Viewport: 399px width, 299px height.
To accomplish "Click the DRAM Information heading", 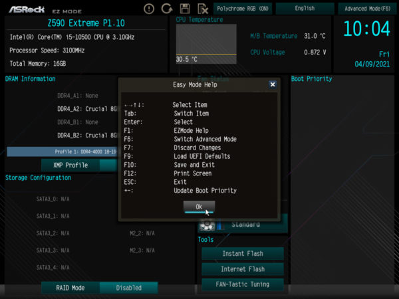I will pos(31,79).
